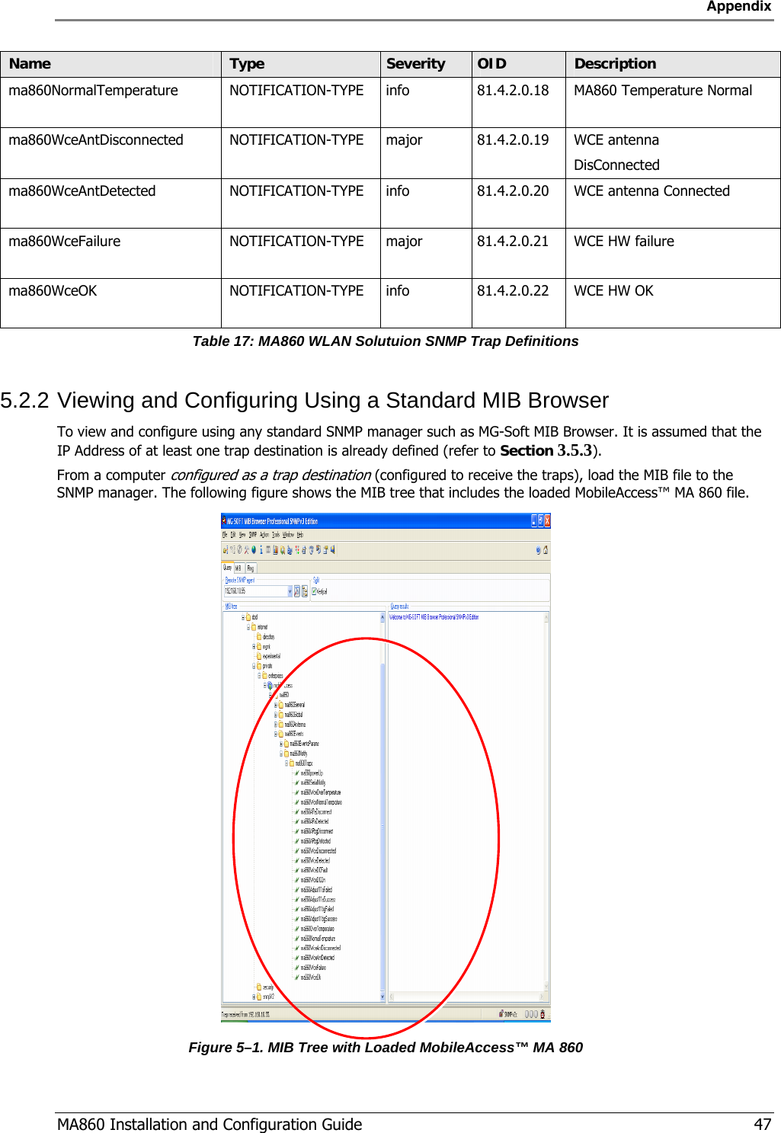The width and height of the screenshot is (781, 1133).
Task: Click the check-mark icon of ma860powerUp trap
Action: pyautogui.click(x=297, y=773)
